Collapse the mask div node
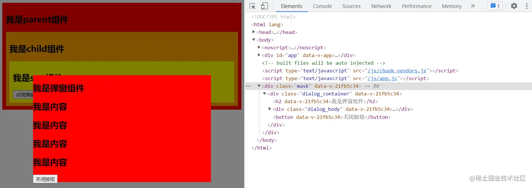 coord(259,86)
